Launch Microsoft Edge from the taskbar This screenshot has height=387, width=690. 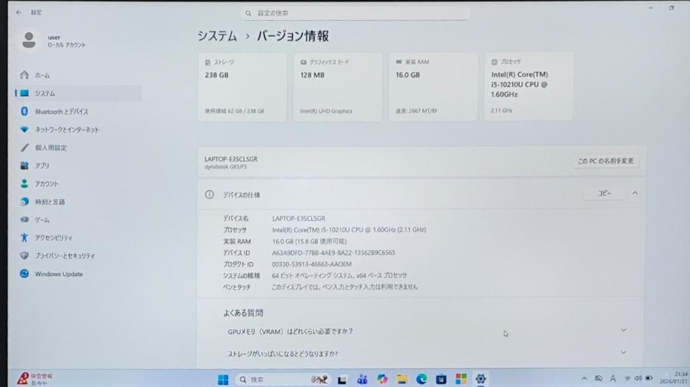[422, 379]
